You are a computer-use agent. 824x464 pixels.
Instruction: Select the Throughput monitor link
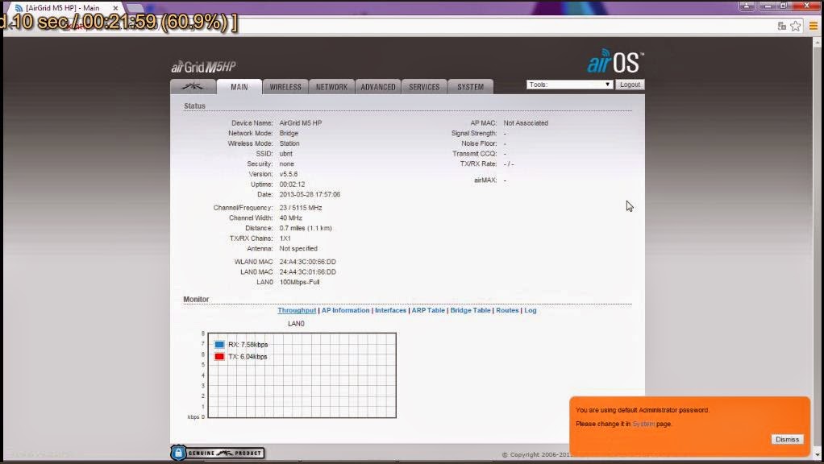point(297,310)
